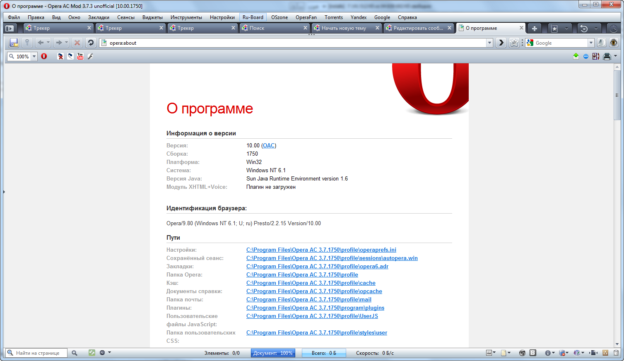Bookmark this page with the star icon
Viewport: 624px width, 361px height.
[514, 43]
